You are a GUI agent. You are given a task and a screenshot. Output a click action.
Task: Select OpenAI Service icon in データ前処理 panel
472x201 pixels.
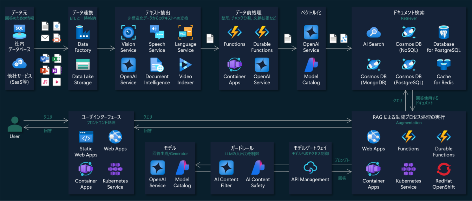click(x=262, y=65)
